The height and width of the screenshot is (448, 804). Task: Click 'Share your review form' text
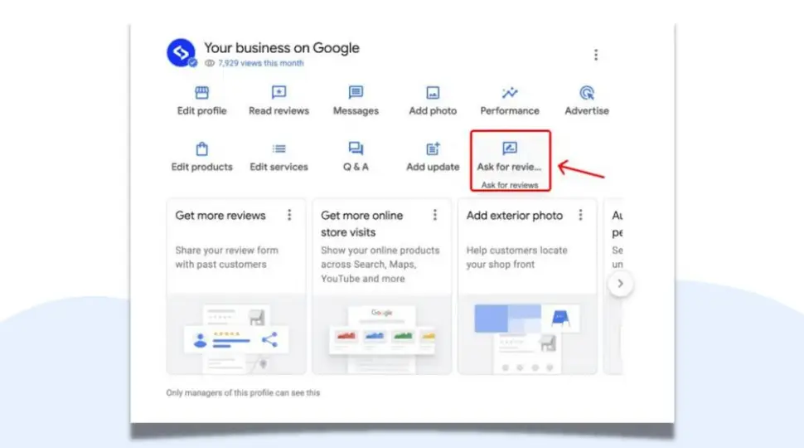226,257
